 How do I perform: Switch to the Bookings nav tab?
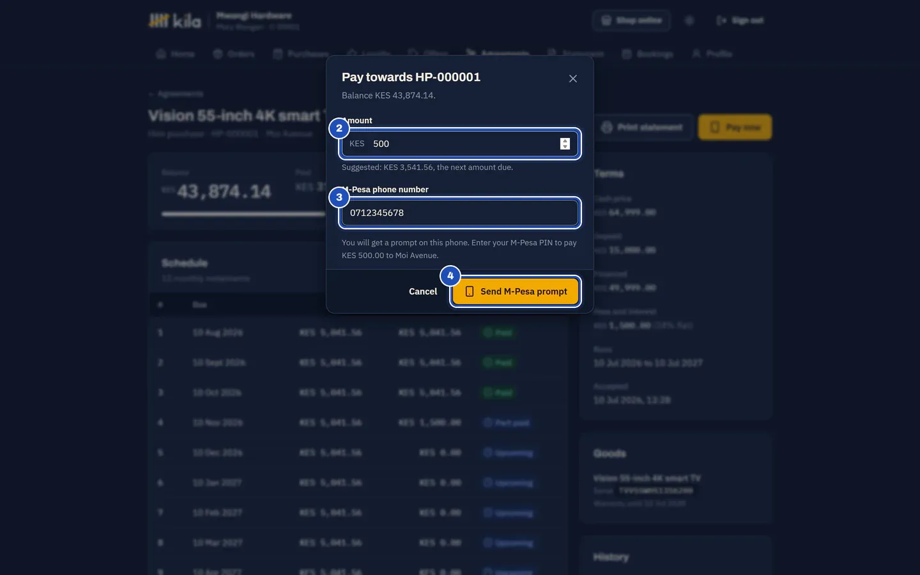coord(648,54)
